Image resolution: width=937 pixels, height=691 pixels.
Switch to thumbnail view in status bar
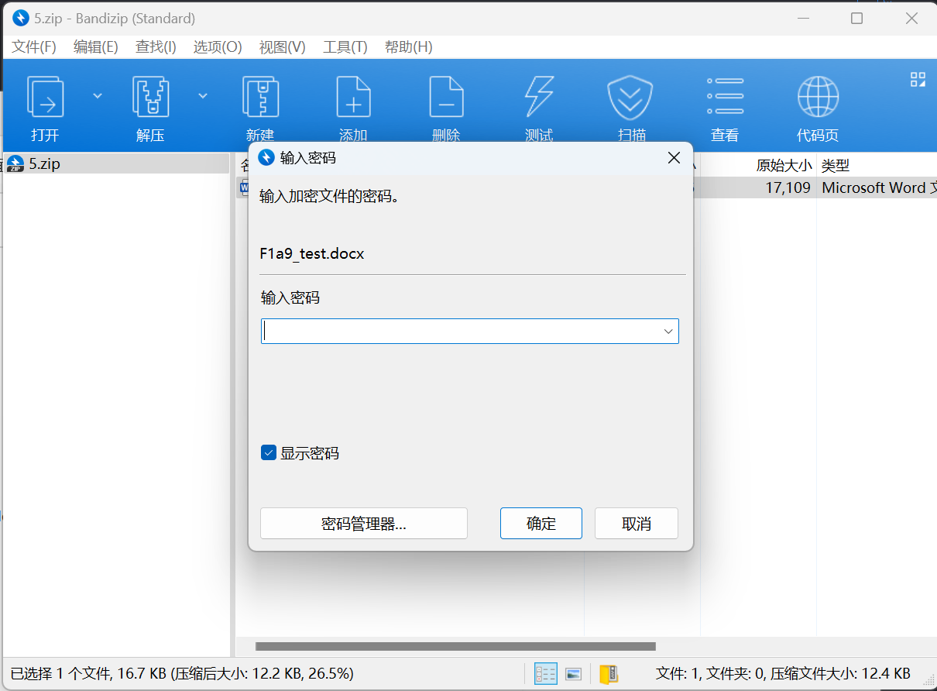pyautogui.click(x=574, y=674)
